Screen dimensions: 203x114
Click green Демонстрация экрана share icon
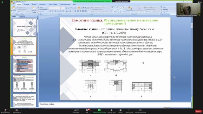point(99,110)
